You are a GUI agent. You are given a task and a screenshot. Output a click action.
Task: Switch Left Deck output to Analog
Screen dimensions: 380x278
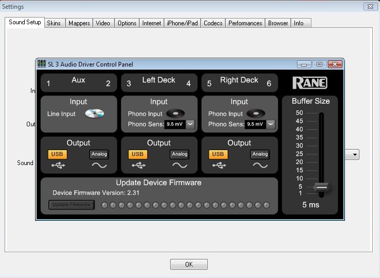click(x=179, y=154)
